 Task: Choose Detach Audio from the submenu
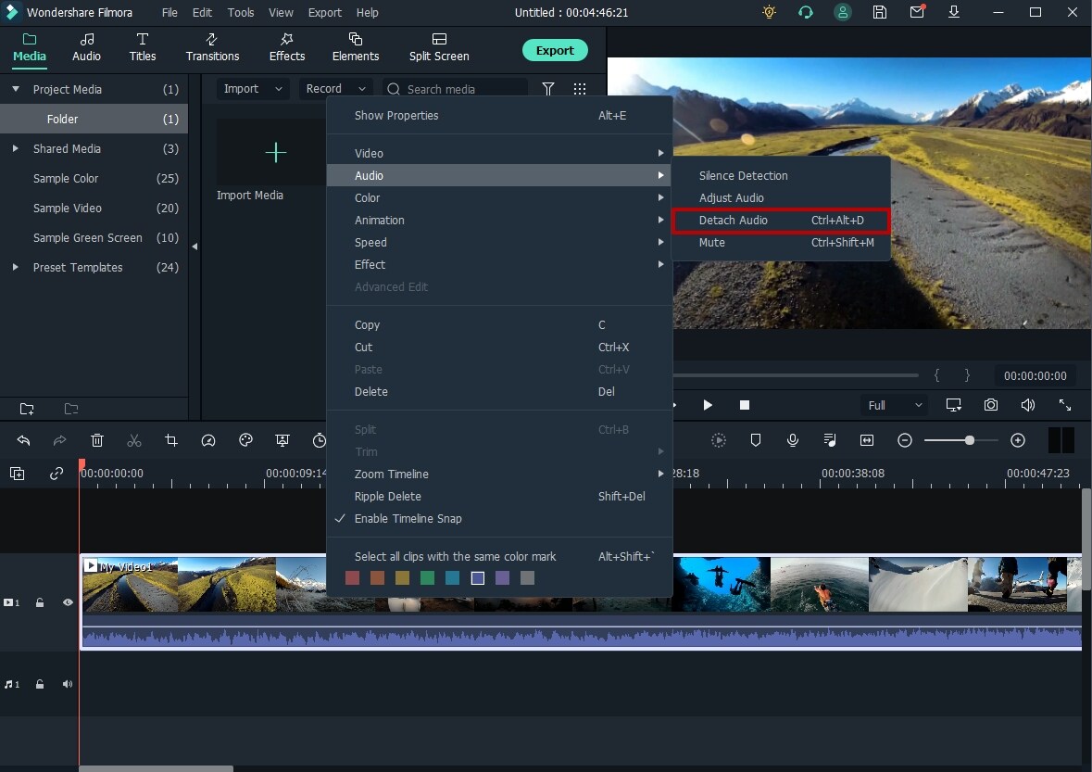[x=781, y=221]
